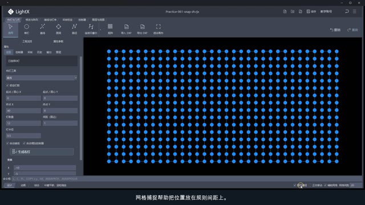Screen dimensions: 365x205
Task: Click the transform X field showing -10
Action: 44,167
